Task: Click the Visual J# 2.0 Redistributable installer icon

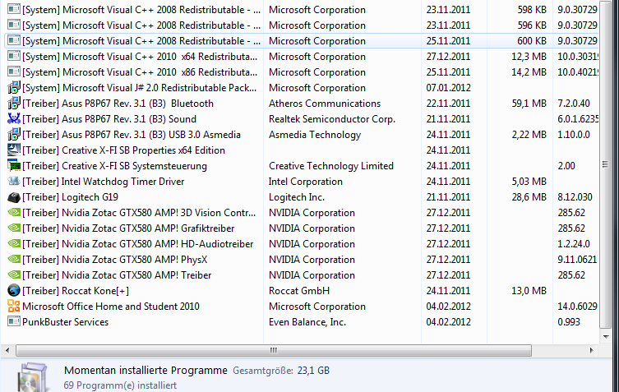Action: coord(14,88)
